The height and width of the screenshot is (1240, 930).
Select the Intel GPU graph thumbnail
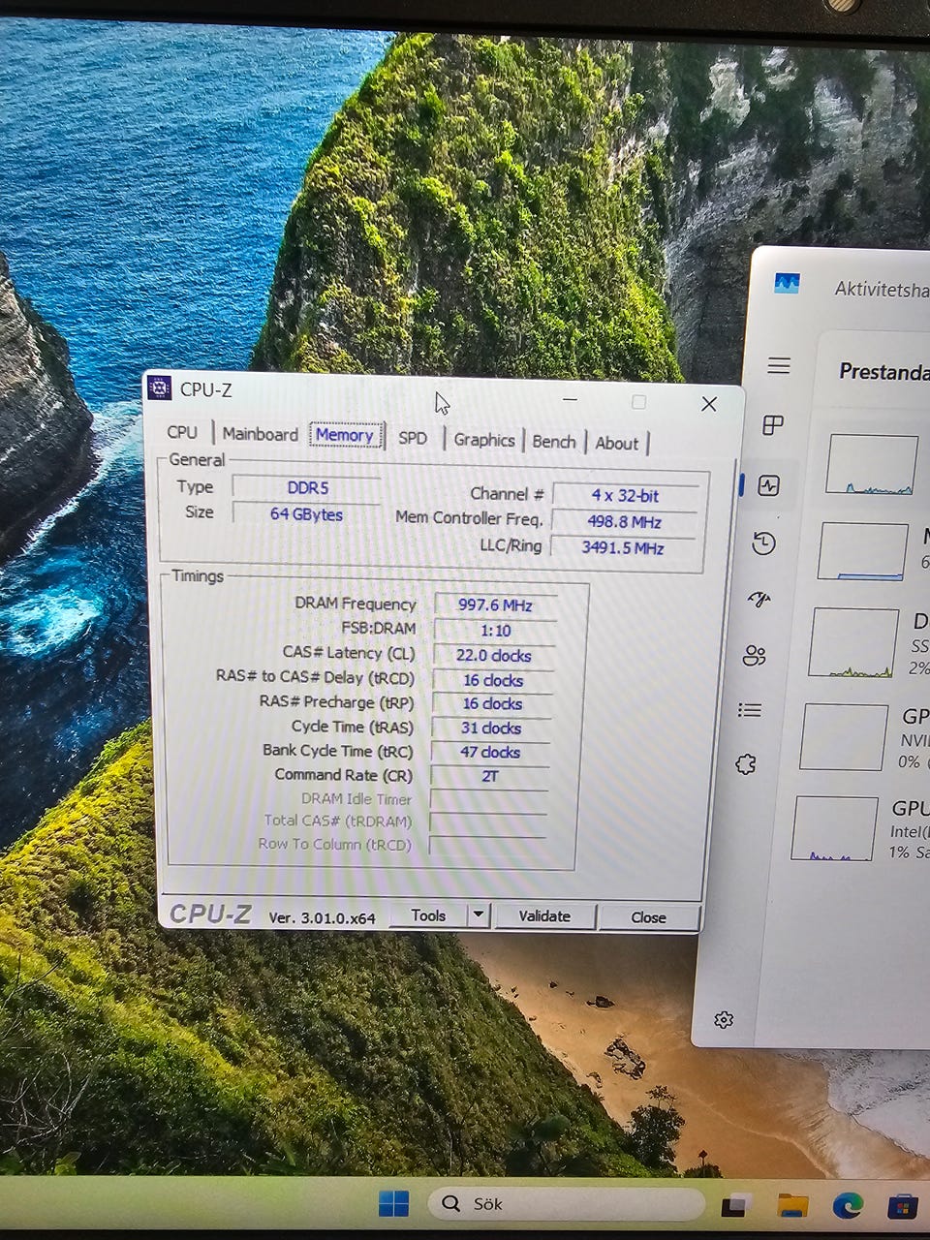[835, 828]
